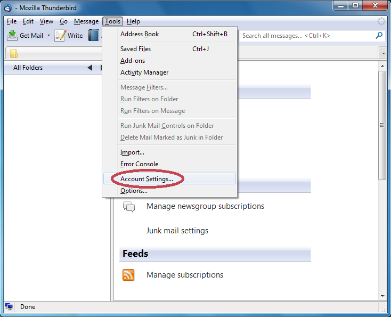
Task: Click Manage newsgroup subscriptions link
Action: coord(205,206)
